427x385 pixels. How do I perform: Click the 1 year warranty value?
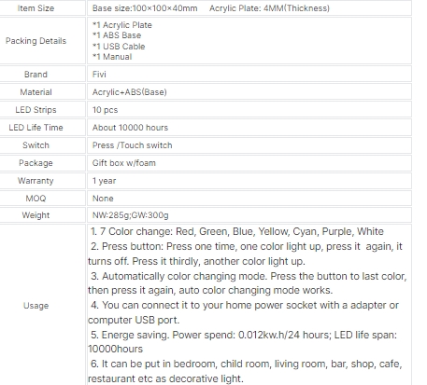tap(104, 181)
